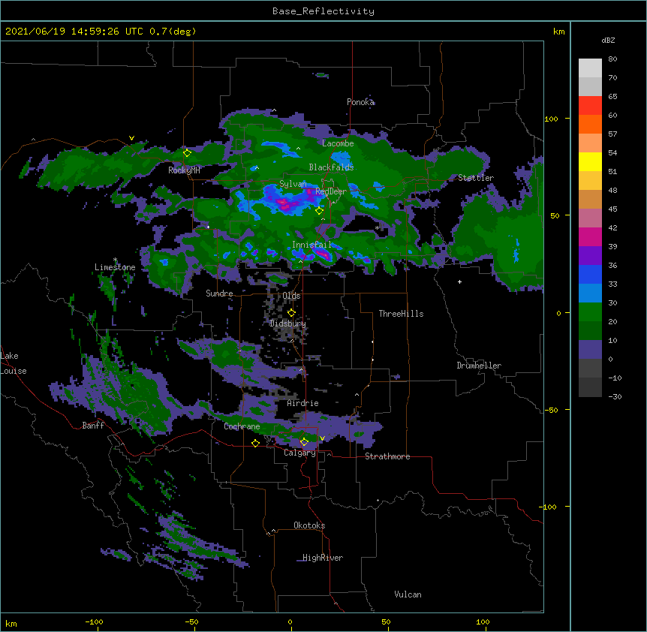The width and height of the screenshot is (647, 632).
Task: Pick the purple 39 dBZ legend swatch
Action: (590, 255)
